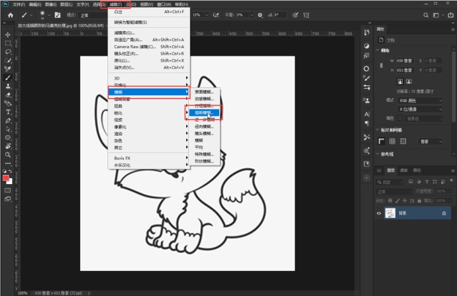Toggle lock position icon in Layers panel
457x296 pixels.
coord(405,201)
